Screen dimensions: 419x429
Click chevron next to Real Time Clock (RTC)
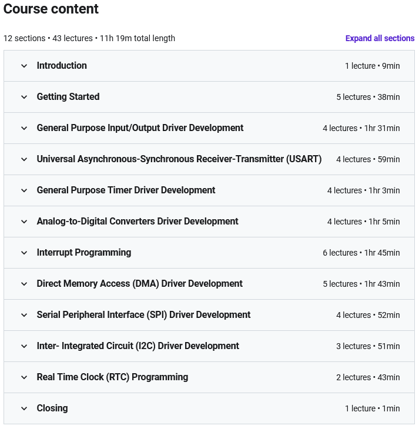click(24, 377)
